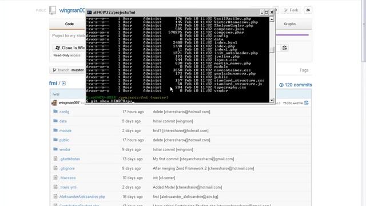Viewport: 366px width, 206px height.
Task: Open 'My first commit' commit message
Action: click(x=193, y=159)
